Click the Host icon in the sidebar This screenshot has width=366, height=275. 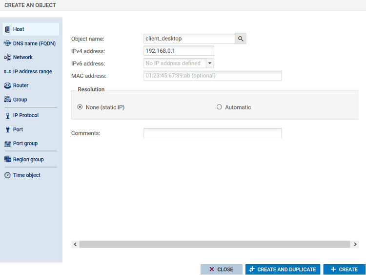click(7, 29)
